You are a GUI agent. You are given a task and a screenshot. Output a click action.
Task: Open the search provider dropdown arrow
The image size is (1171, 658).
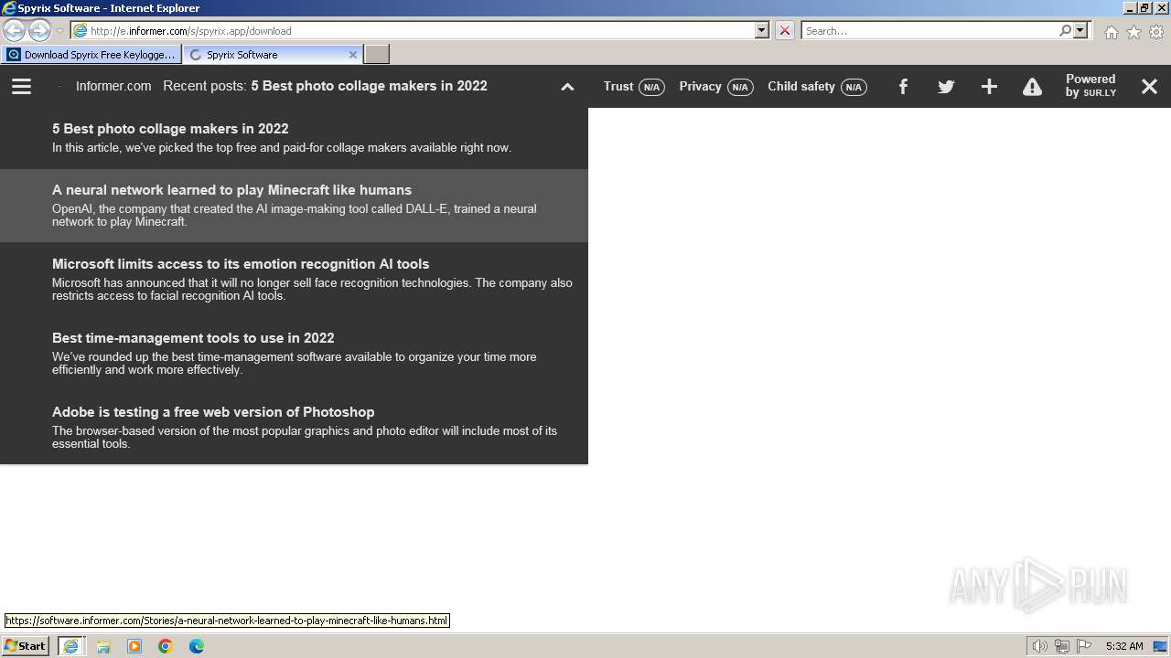[x=1081, y=30]
